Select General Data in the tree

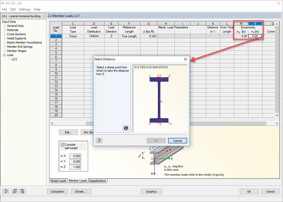point(15,26)
